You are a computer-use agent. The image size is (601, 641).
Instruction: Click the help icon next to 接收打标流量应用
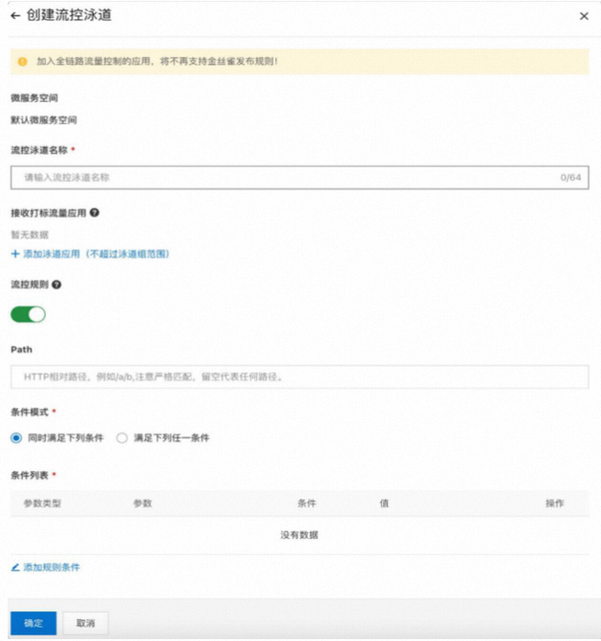coord(95,213)
